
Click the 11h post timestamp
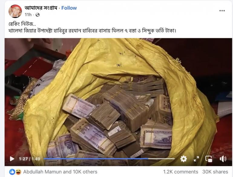tap(28, 15)
